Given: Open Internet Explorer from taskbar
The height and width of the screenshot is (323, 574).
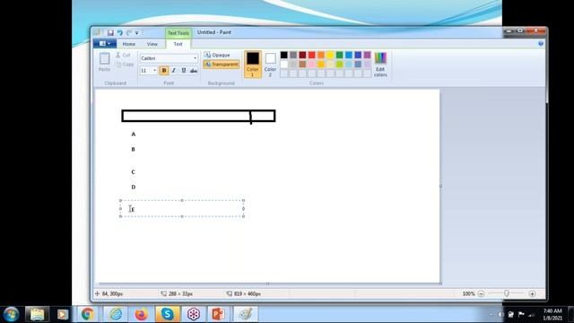Looking at the screenshot, I should pos(116,314).
